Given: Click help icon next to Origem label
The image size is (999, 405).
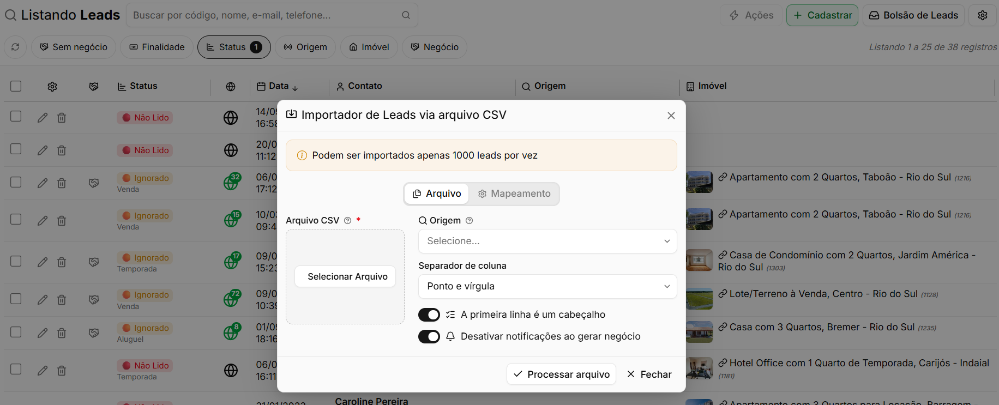Looking at the screenshot, I should pos(469,221).
